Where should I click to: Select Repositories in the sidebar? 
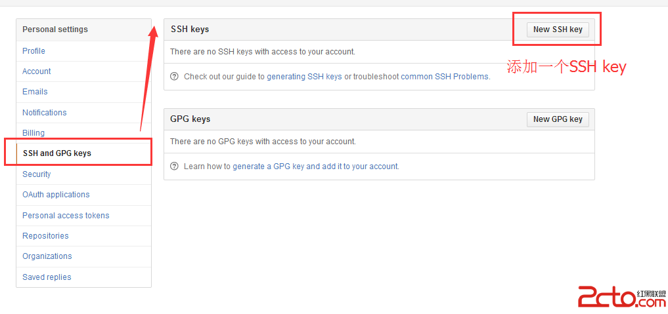[x=45, y=236]
